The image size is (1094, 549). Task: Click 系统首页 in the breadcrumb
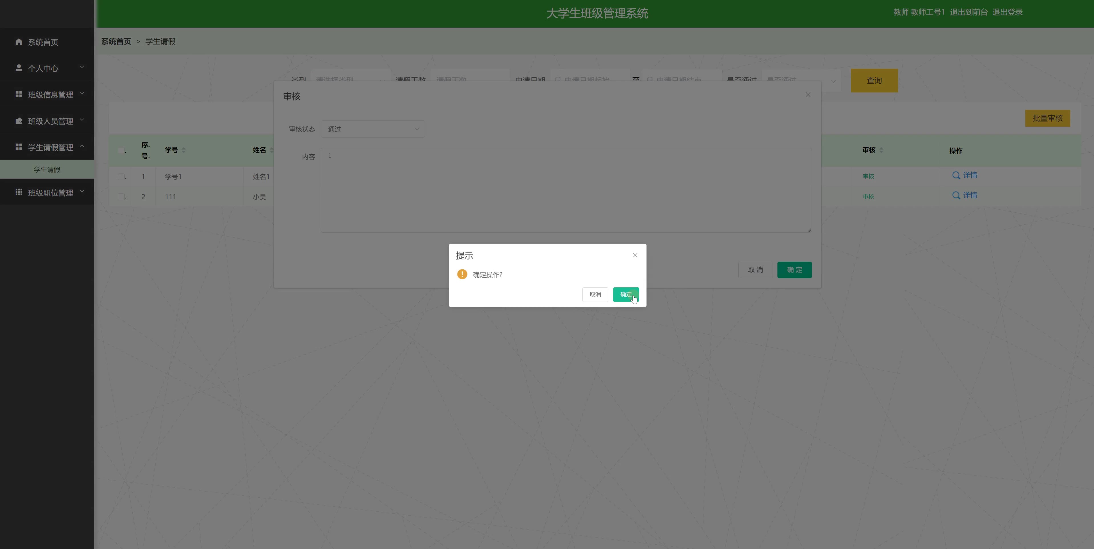pyautogui.click(x=116, y=41)
